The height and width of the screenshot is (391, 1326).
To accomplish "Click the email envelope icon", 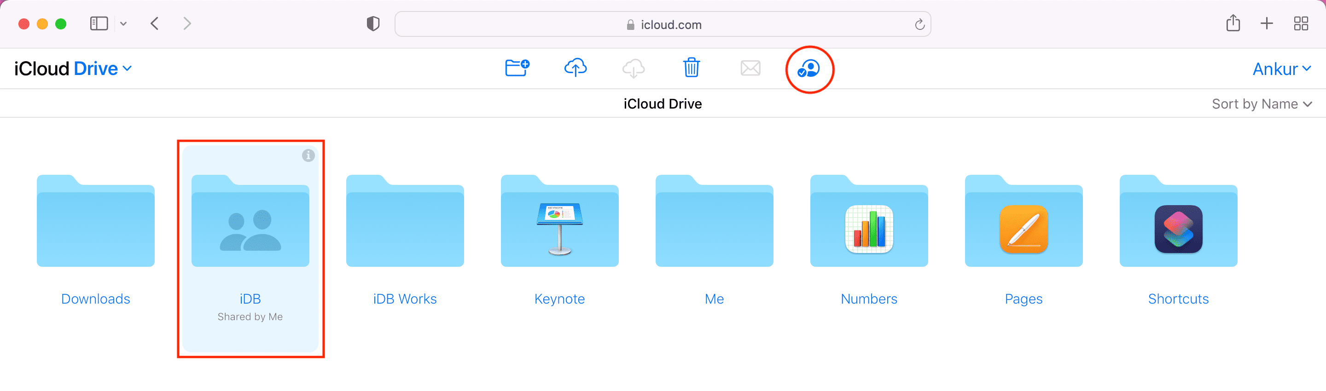I will [x=750, y=68].
